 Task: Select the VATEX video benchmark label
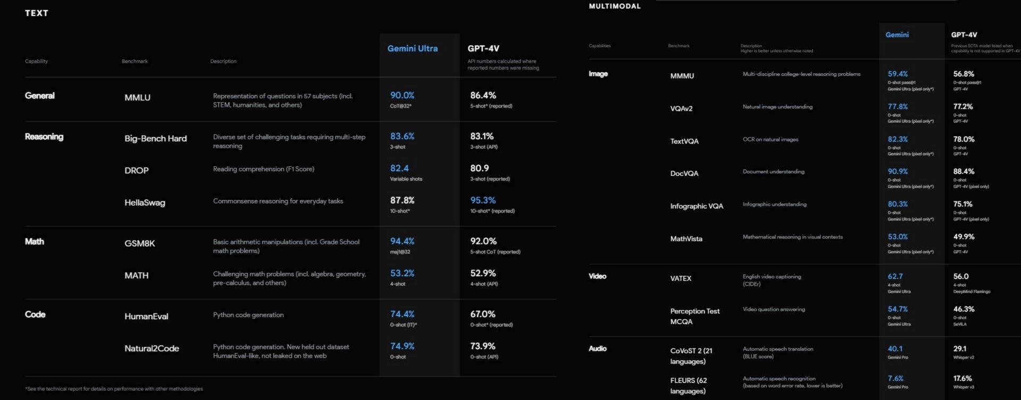[681, 278]
